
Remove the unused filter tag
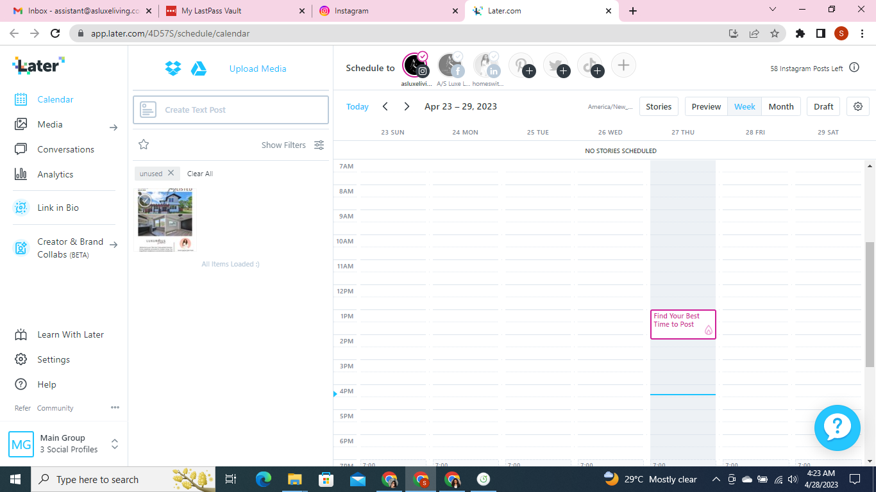[171, 173]
